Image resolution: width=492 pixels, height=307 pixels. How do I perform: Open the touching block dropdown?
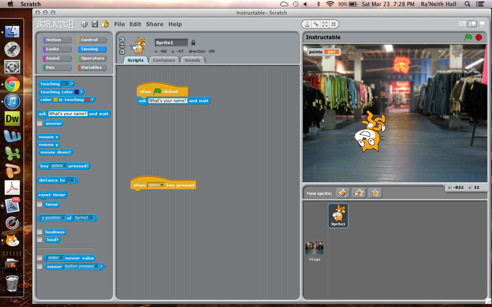tap(65, 84)
